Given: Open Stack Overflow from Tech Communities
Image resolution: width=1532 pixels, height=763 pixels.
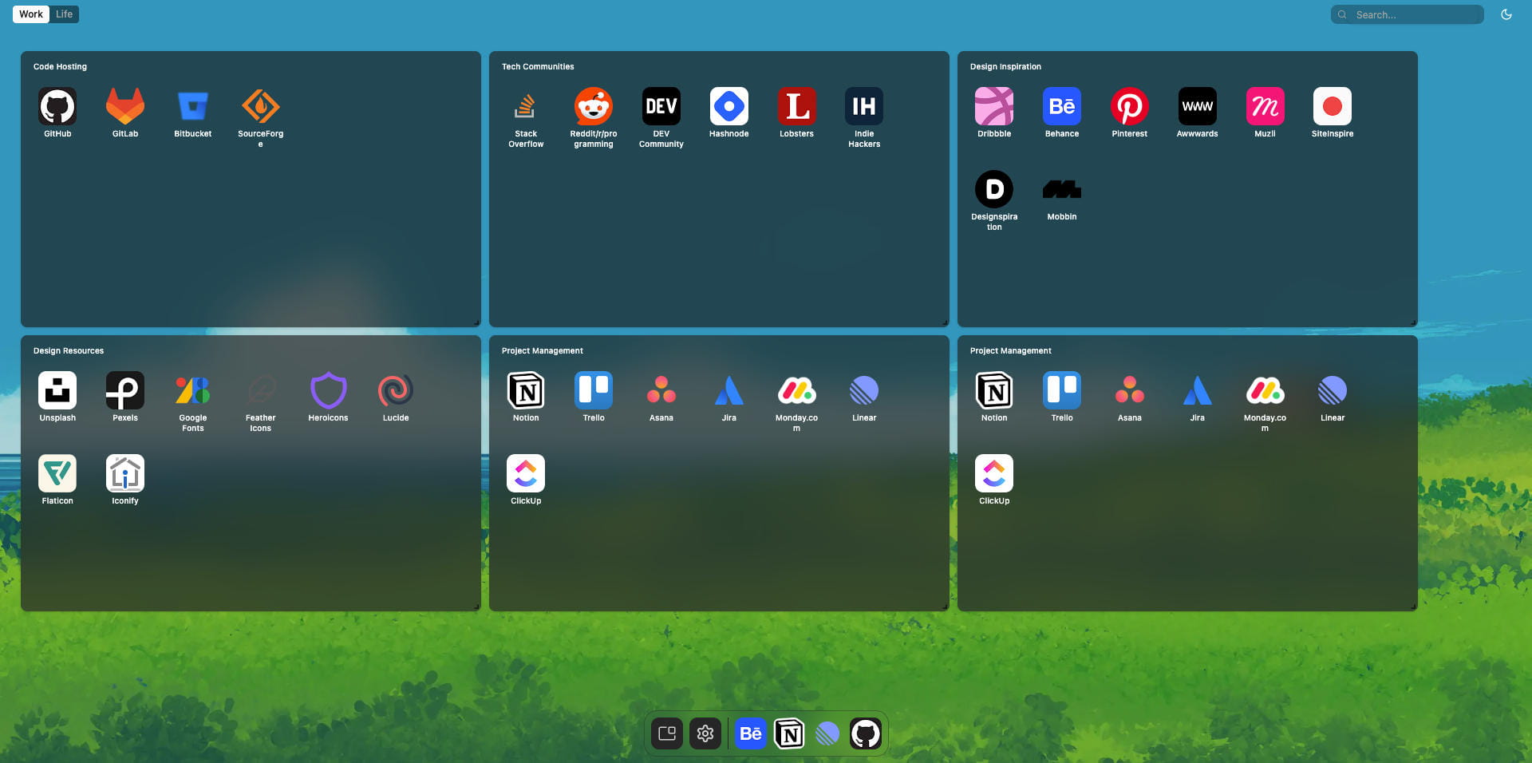Looking at the screenshot, I should tap(526, 107).
